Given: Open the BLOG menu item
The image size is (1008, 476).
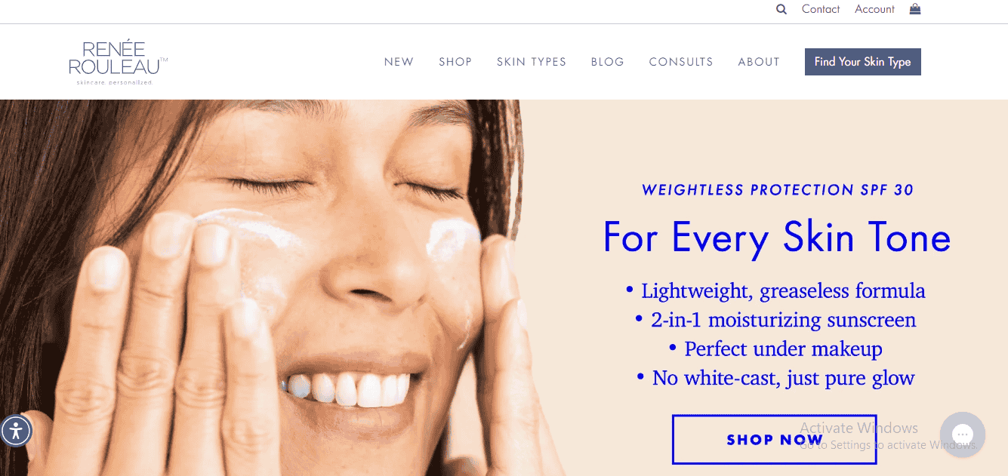Looking at the screenshot, I should point(608,62).
